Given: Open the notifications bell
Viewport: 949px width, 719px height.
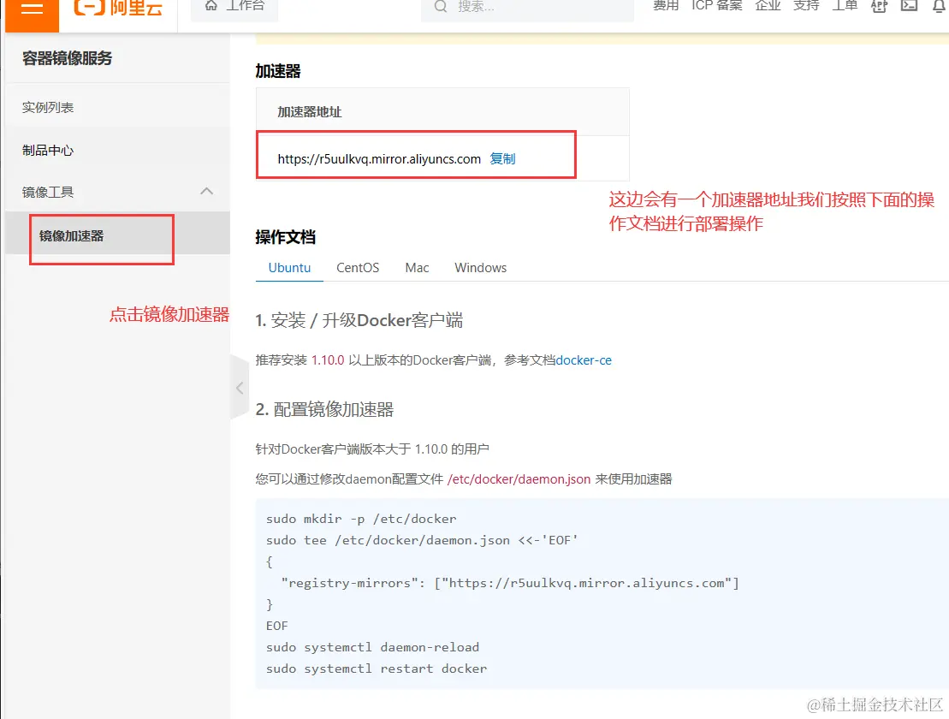Looking at the screenshot, I should click(x=940, y=6).
